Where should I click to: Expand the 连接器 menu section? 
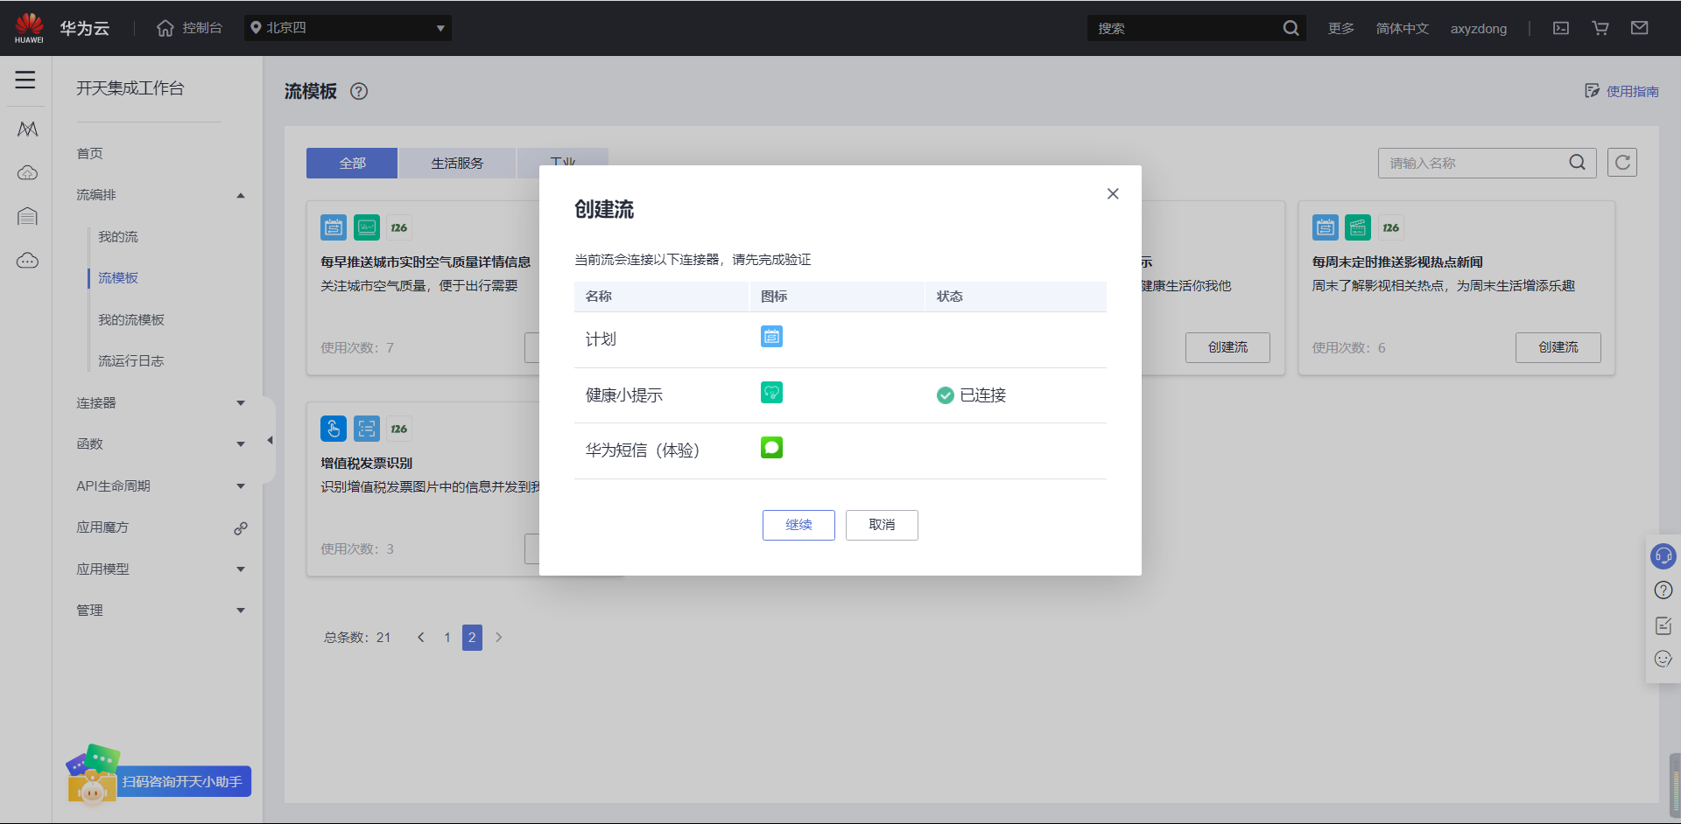tap(241, 403)
